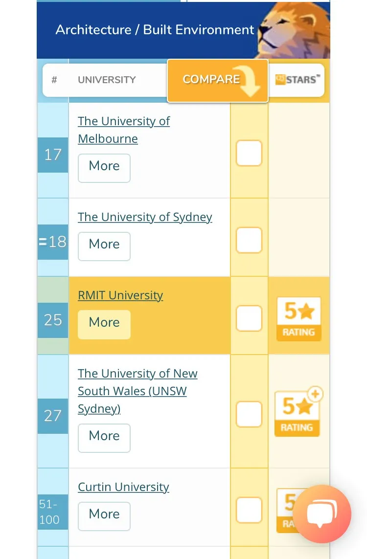
Task: Tick the Curtin University compare checkbox
Action: point(249,510)
